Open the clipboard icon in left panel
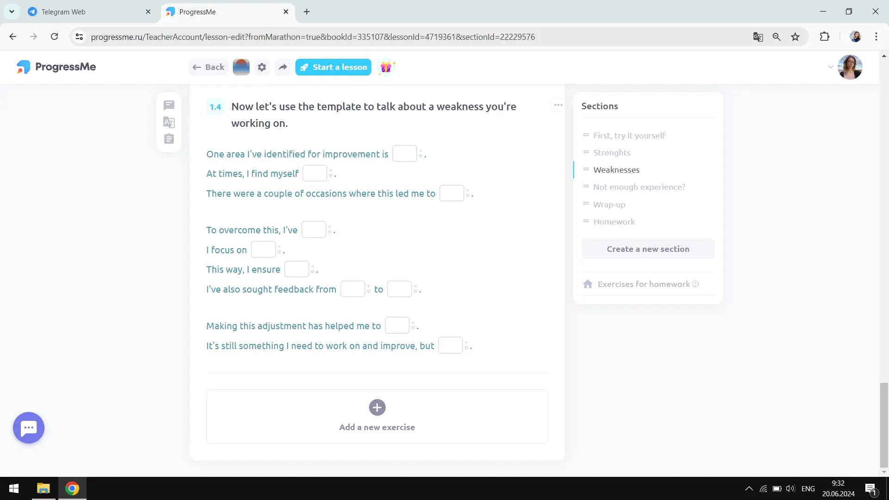889x500 pixels. pos(169,139)
